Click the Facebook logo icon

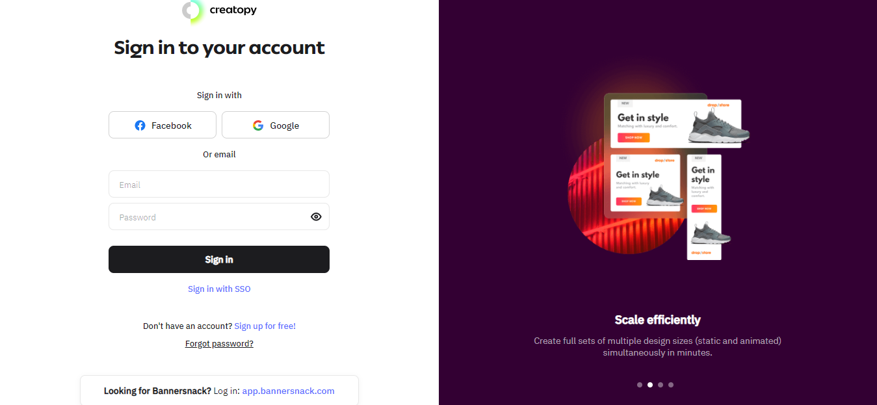point(140,125)
